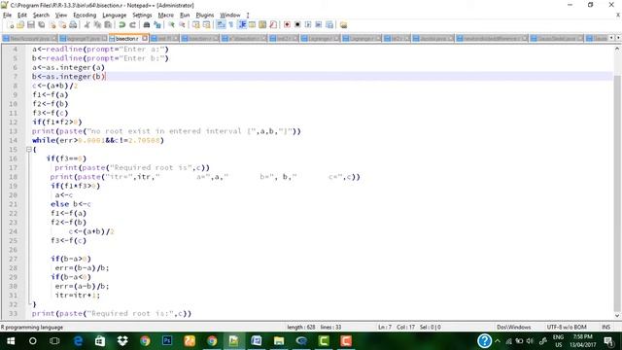Click the Zoom Out toolbar icon
Screen dimensions: 622x350
point(182,25)
